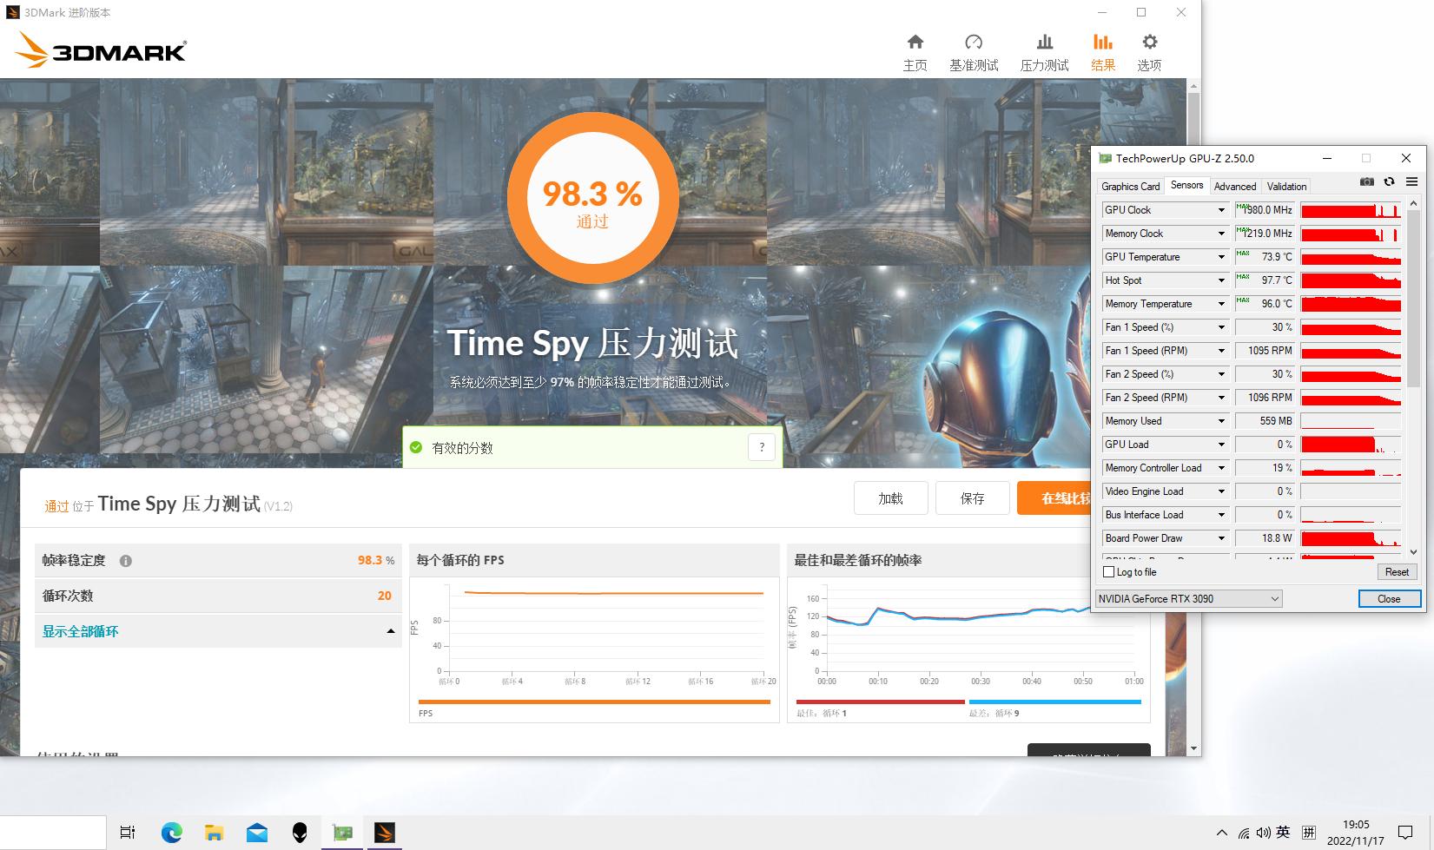Open the 拼 IME mode tray indicator
Image resolution: width=1434 pixels, height=850 pixels.
[x=1308, y=833]
